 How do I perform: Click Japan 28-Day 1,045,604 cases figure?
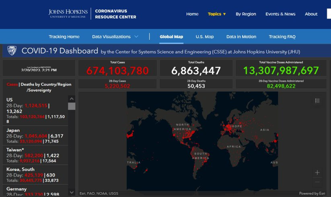click(36, 136)
